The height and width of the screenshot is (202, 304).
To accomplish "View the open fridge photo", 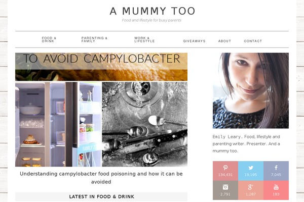I will pos(58,124).
